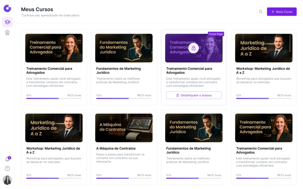Click the plus icon in Novo Curso

(273, 12)
